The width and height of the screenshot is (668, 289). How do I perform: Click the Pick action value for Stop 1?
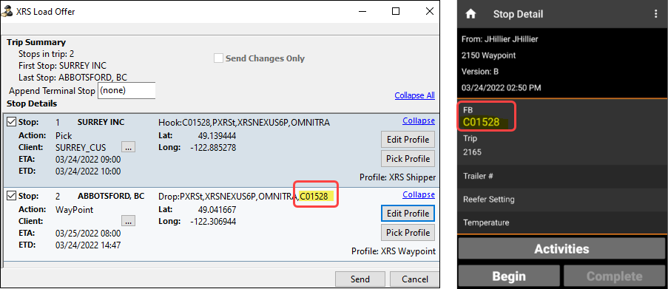(x=64, y=136)
